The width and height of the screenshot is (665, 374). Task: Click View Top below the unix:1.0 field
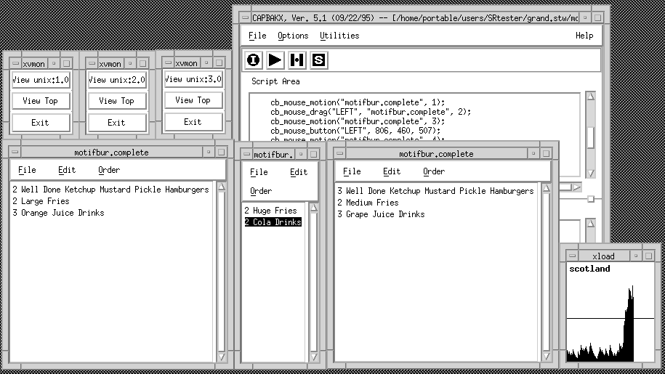[41, 101]
